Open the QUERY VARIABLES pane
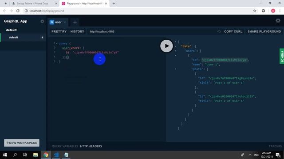Image resolution: width=284 pixels, height=159 pixels. 65,146
